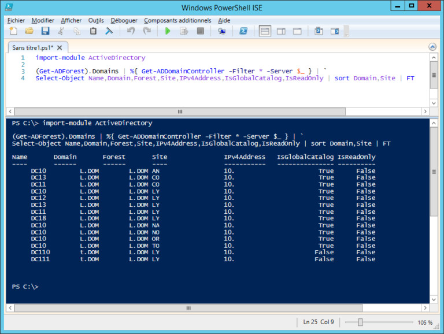The height and width of the screenshot is (334, 444).
Task: Close the Sans titre1.ps1 tab
Action: [60, 47]
